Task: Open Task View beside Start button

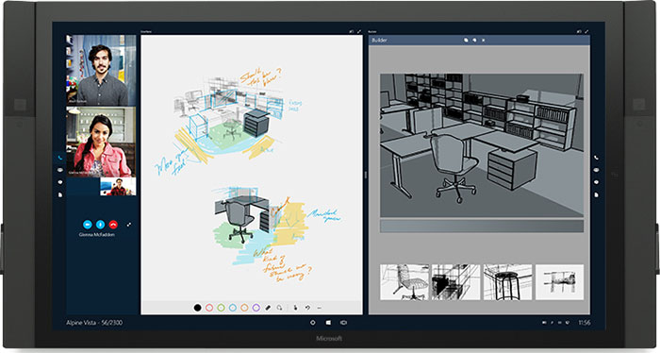Action: (x=344, y=323)
